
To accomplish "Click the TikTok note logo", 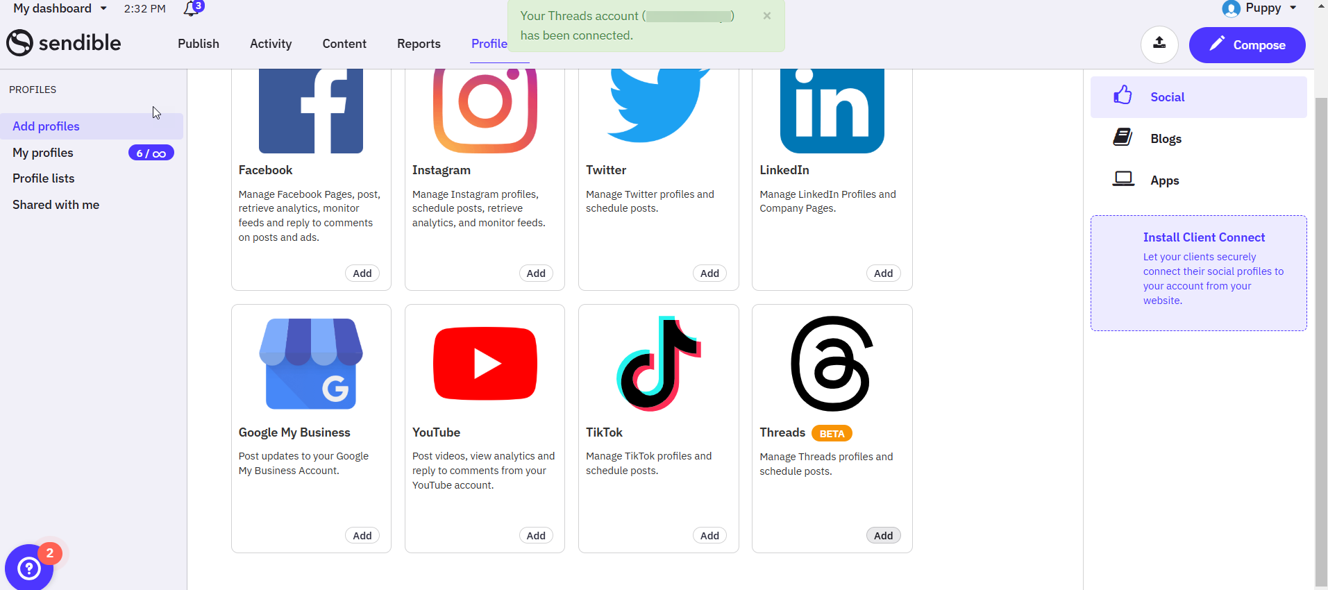I will tap(659, 364).
